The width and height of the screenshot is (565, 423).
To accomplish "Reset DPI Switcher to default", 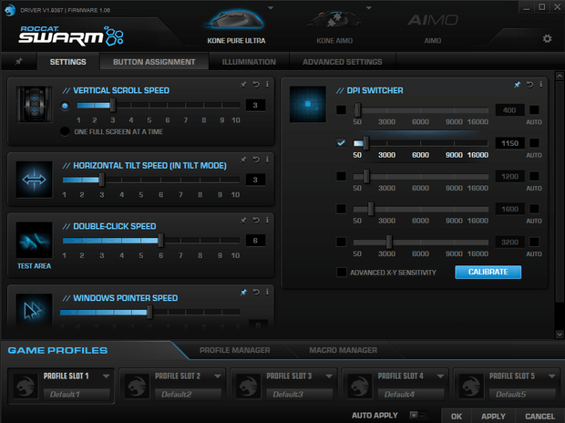I will point(529,85).
